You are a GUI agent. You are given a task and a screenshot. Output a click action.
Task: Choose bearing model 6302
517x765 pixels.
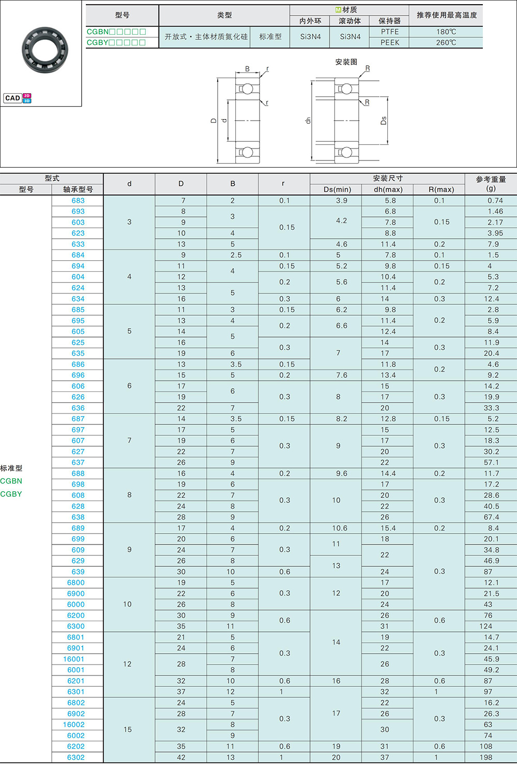coord(76,757)
